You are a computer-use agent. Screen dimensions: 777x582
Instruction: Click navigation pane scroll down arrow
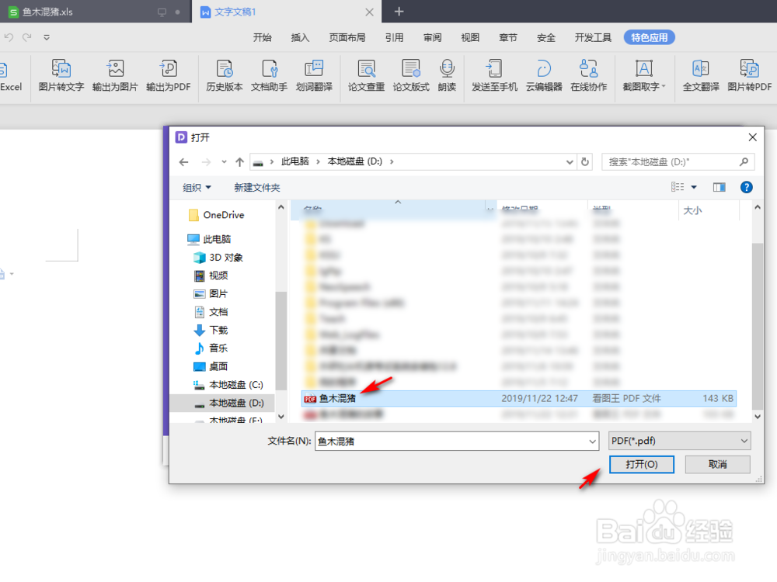point(281,417)
